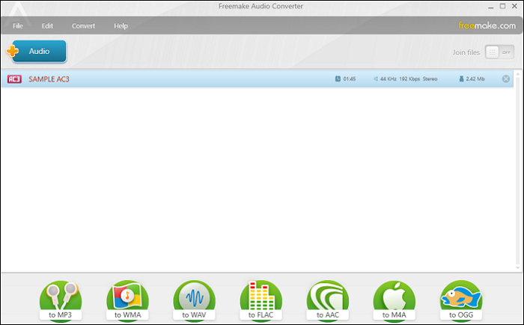Image resolution: width=524 pixels, height=325 pixels.
Task: Remove SAMPLE AC3 from the list
Action: point(506,79)
